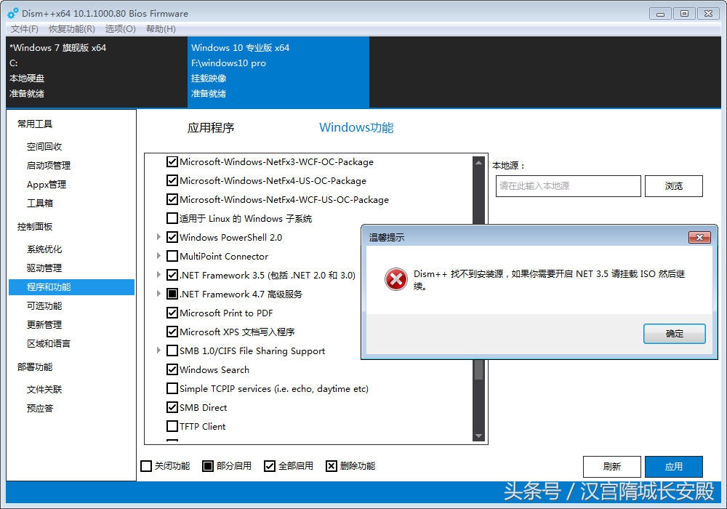727x509 pixels.
Task: Open the 文件(F) menu
Action: (x=25, y=29)
